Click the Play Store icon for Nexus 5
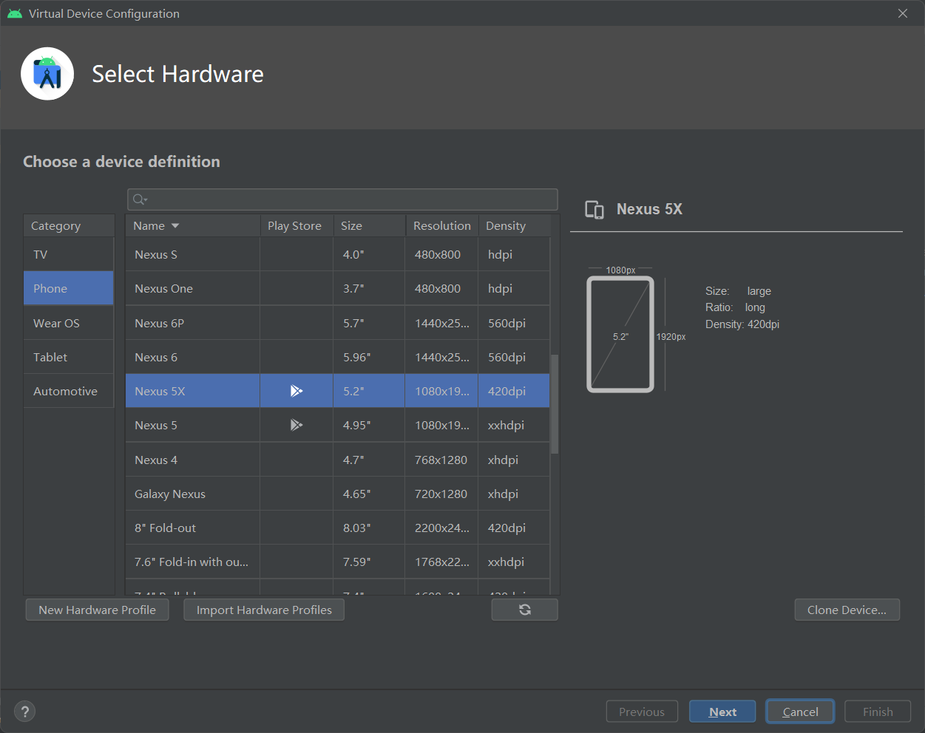 [x=297, y=425]
